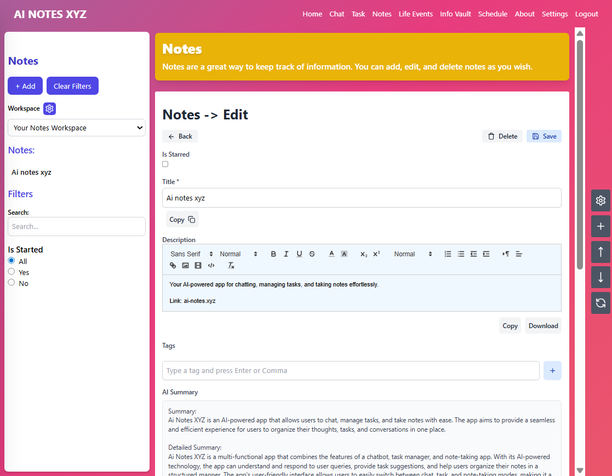Select the Yes radio button filter
612x476 pixels.
point(12,272)
